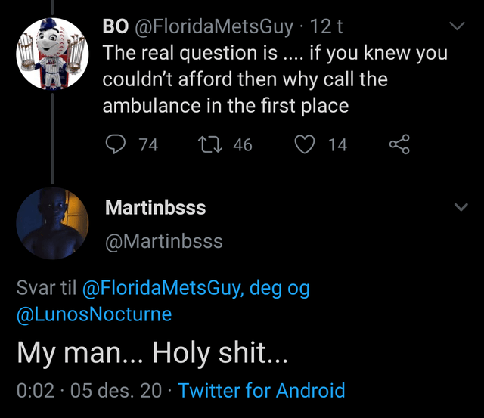Click the Twitter for Android source link
484x418 pixels.
[262, 390]
